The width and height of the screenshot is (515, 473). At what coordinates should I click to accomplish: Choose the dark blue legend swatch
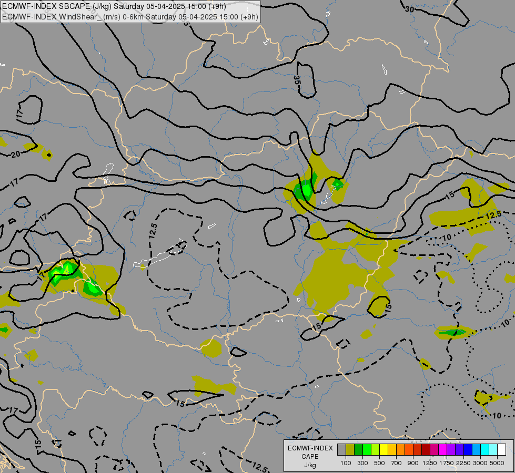(x=468, y=450)
